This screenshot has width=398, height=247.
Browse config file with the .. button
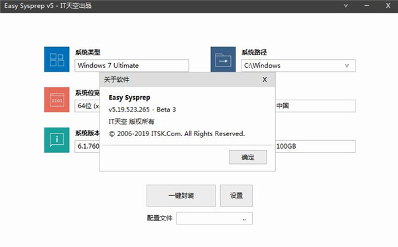244,218
